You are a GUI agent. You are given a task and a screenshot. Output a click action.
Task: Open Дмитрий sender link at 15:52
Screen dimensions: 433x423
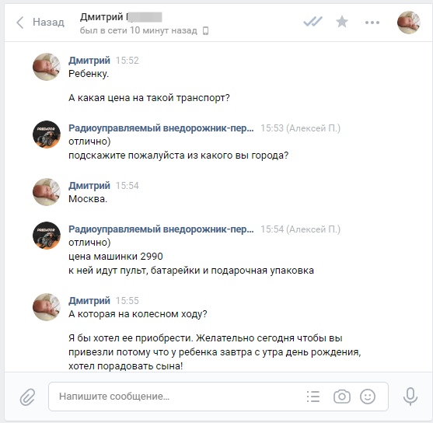click(89, 60)
